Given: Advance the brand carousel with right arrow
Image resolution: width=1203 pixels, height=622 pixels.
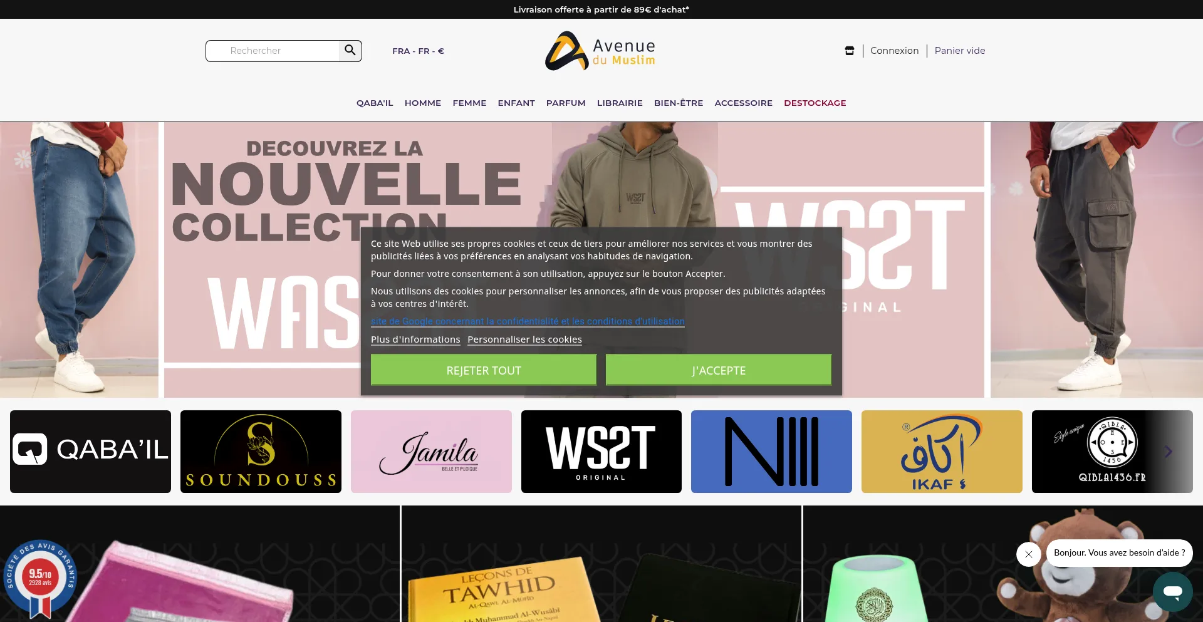Looking at the screenshot, I should tap(1168, 452).
